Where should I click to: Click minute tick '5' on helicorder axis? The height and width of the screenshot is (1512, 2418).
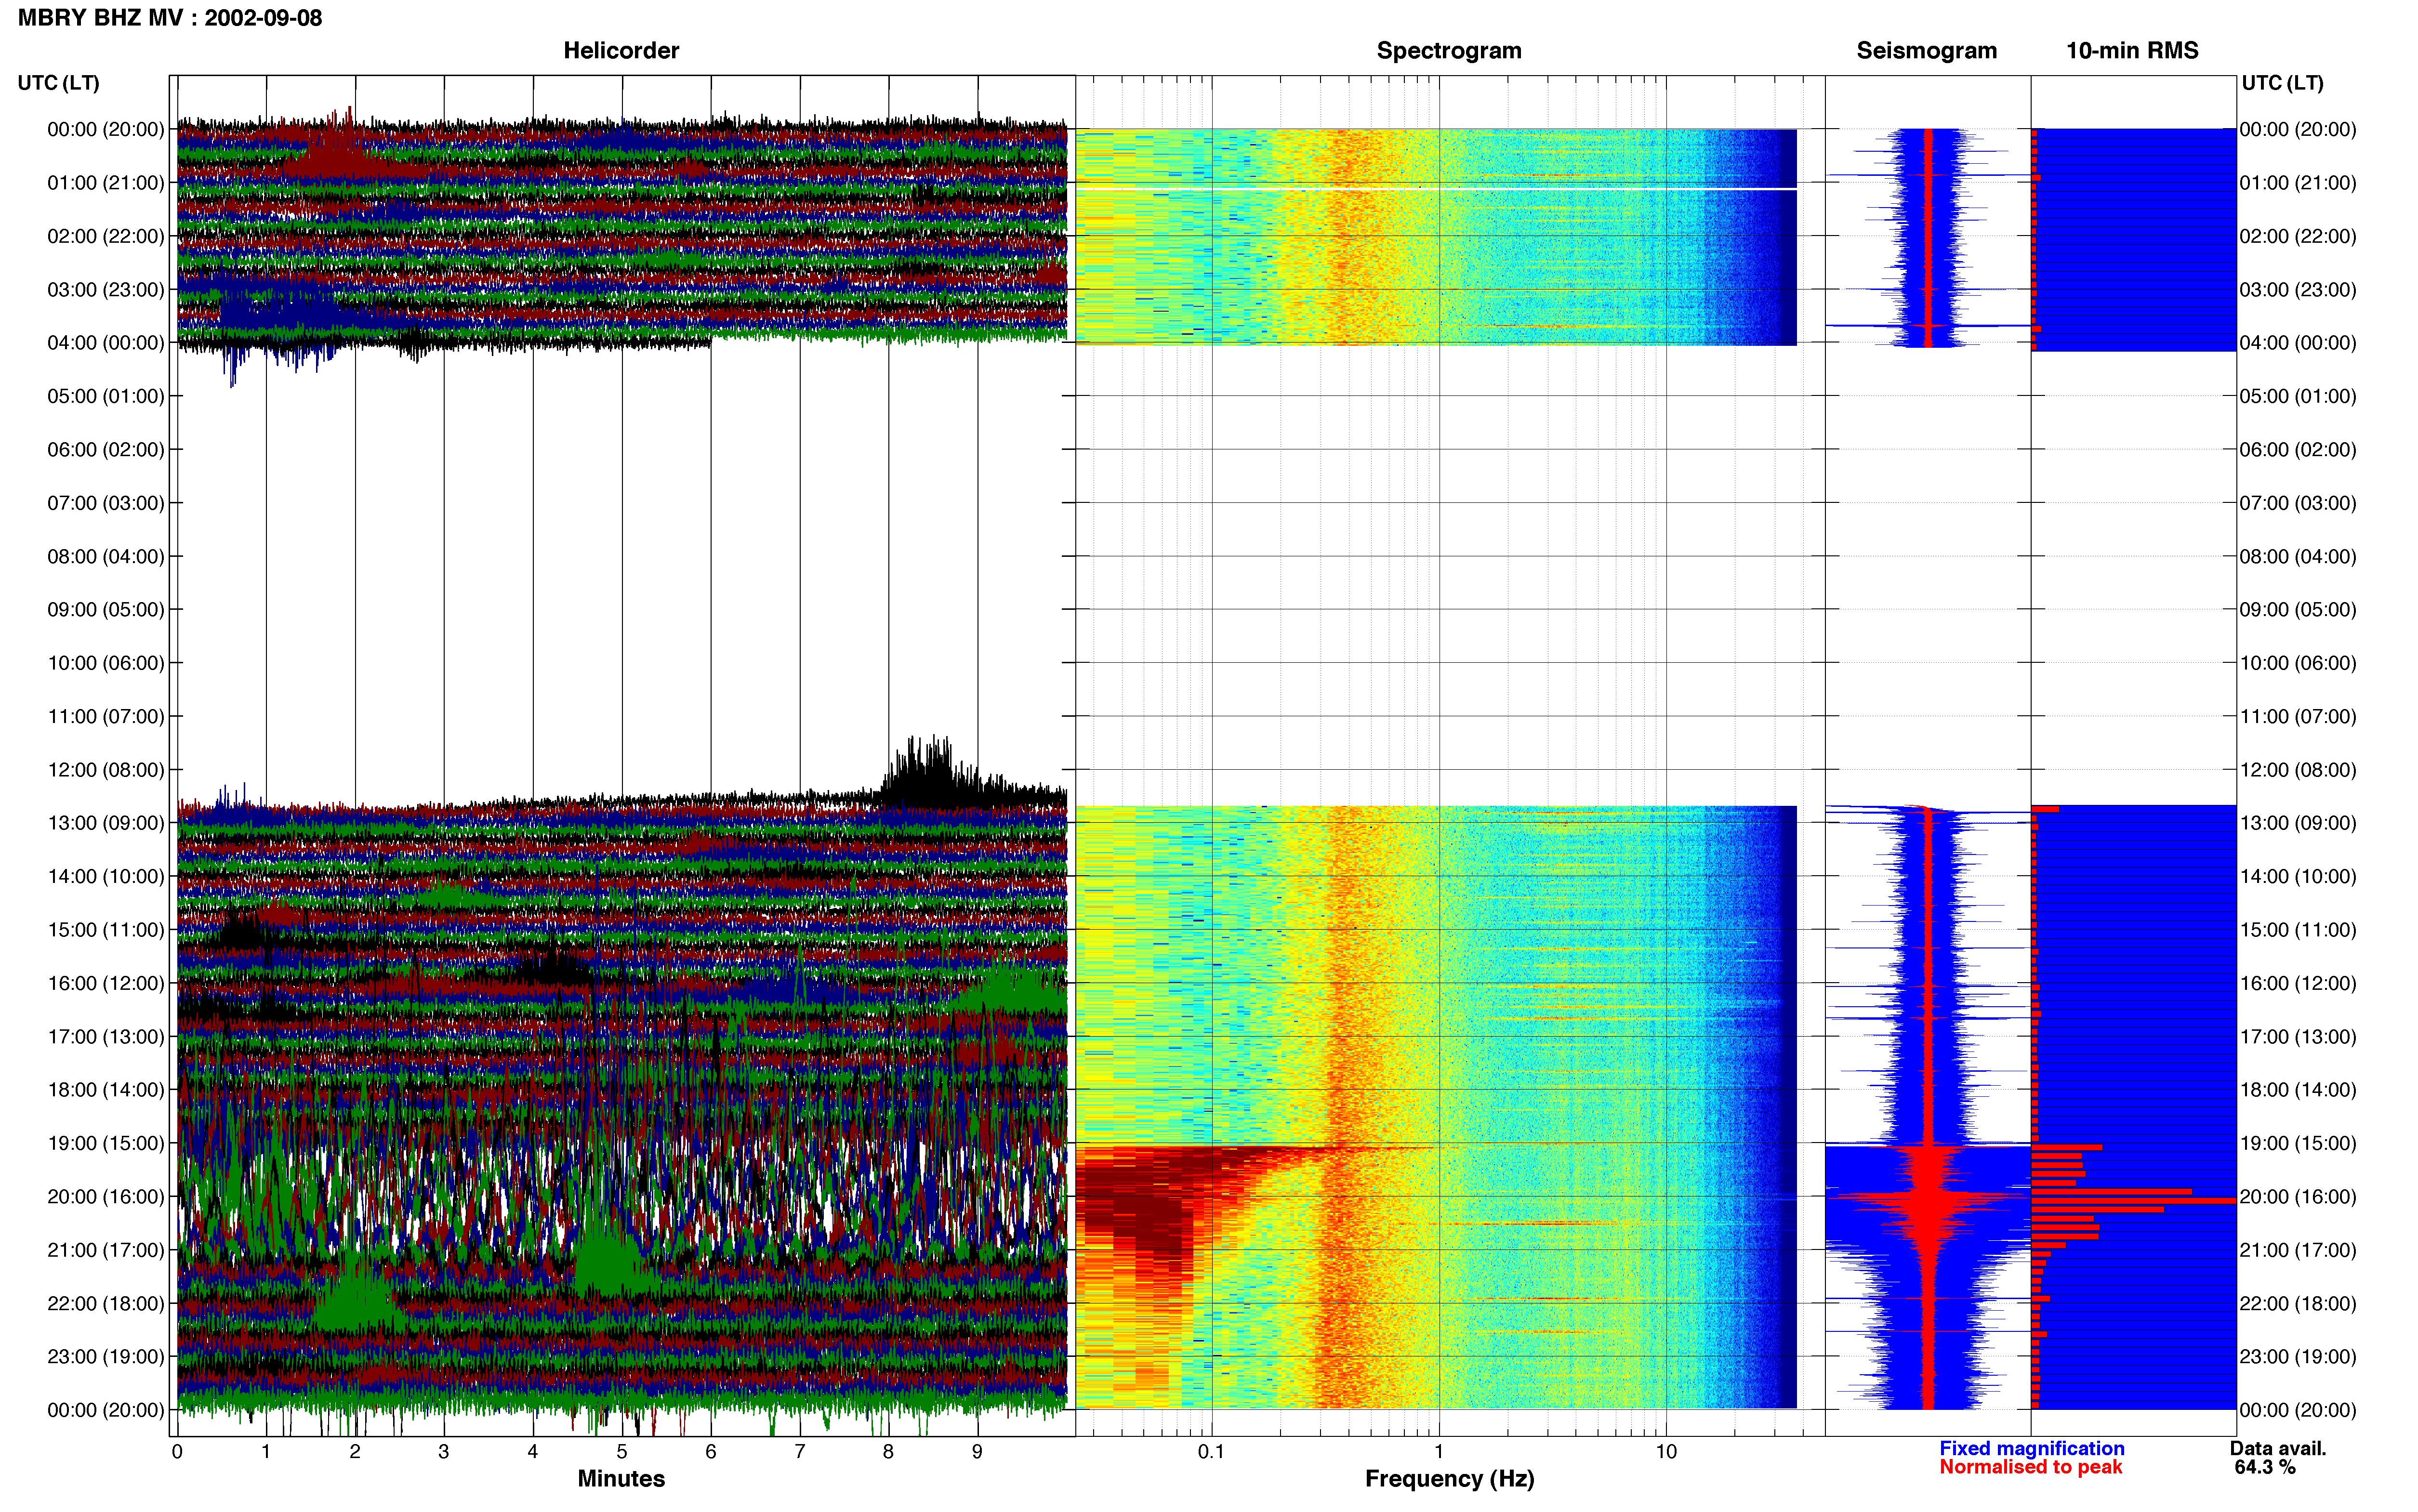(x=622, y=1452)
